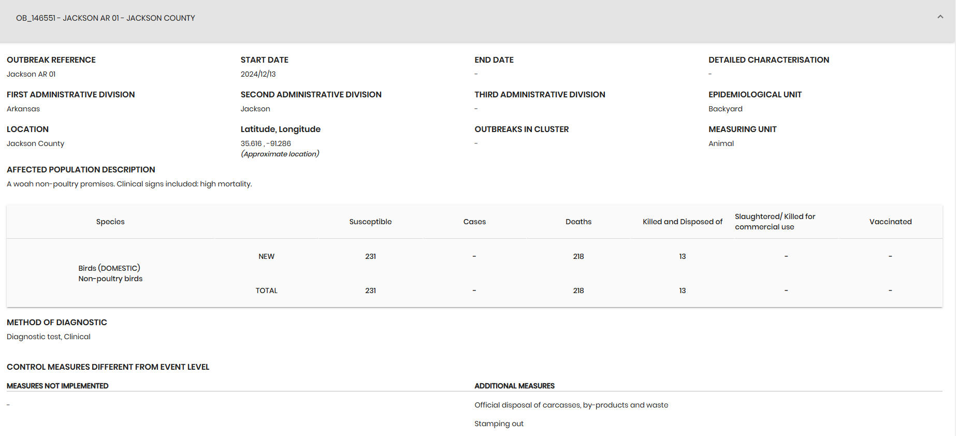Click the 'START DATE' label
Image resolution: width=956 pixels, height=436 pixels.
click(x=265, y=60)
